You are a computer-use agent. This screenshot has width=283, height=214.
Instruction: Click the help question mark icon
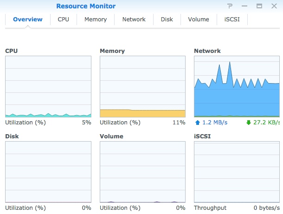(x=230, y=6)
